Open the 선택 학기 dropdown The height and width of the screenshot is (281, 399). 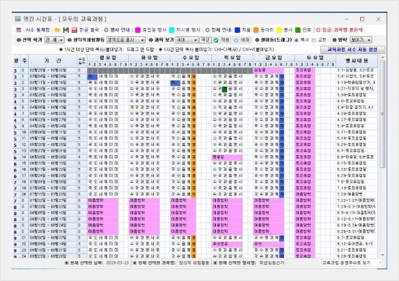54,40
